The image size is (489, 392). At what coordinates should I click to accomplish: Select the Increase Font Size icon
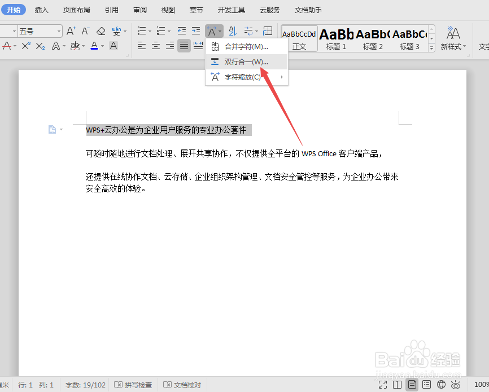pos(69,31)
